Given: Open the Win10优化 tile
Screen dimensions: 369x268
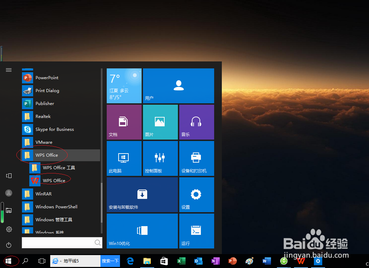Looking at the screenshot, I should coord(142,231).
